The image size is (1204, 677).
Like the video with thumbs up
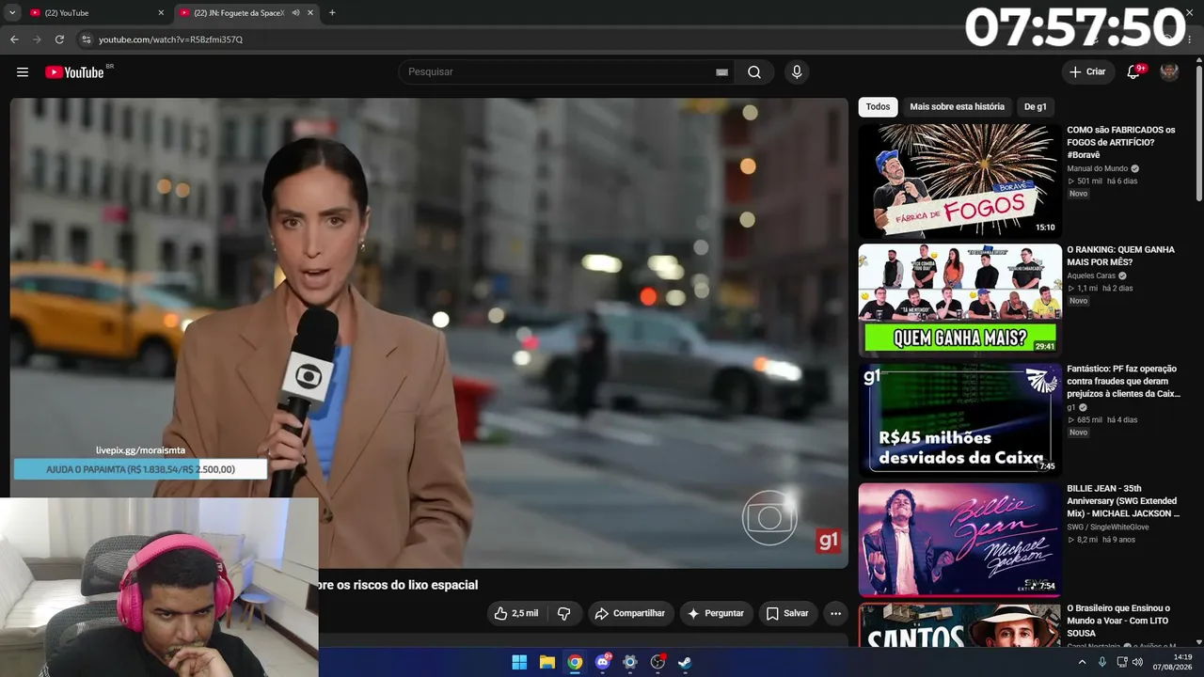tap(515, 613)
